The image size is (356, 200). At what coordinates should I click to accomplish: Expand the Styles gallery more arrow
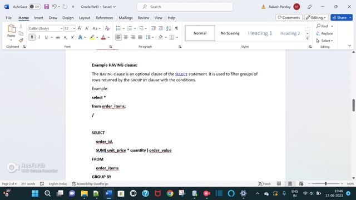[308, 38]
